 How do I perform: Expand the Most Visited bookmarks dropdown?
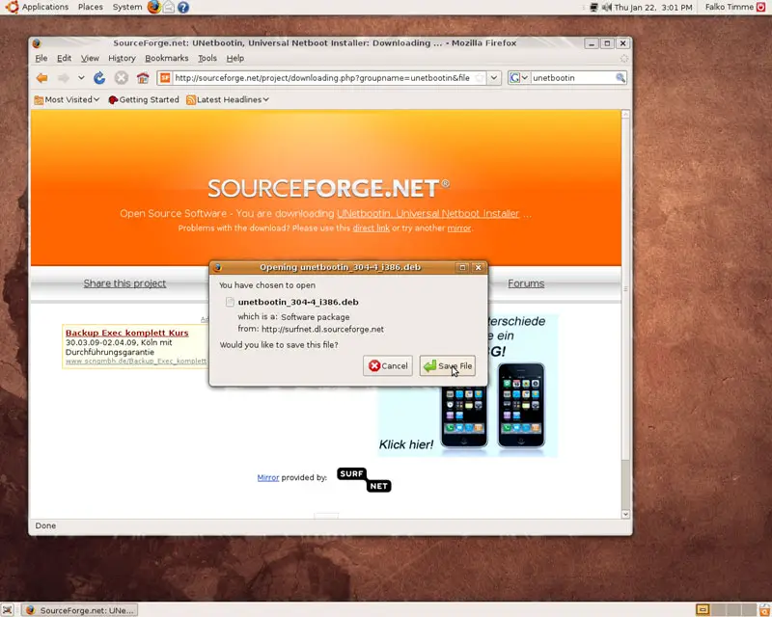pyautogui.click(x=96, y=99)
